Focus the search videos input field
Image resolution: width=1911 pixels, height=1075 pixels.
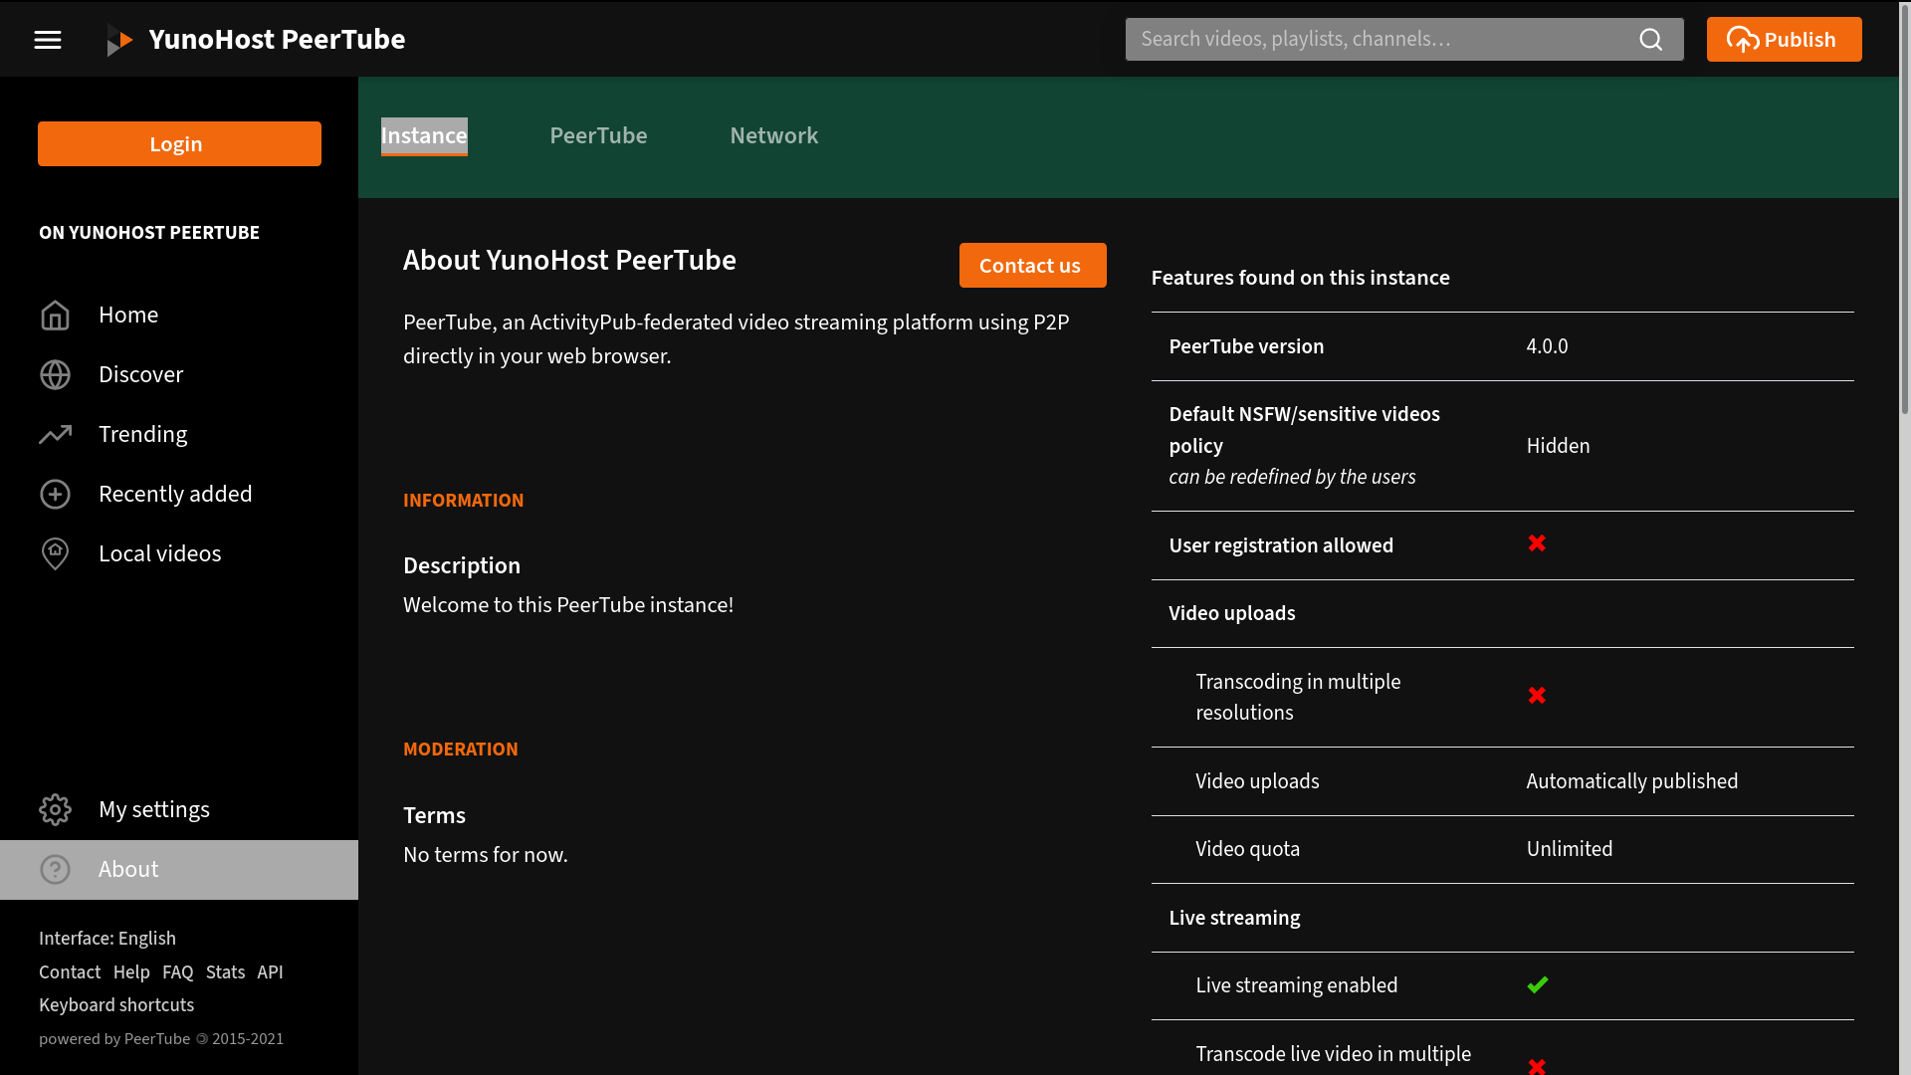(x=1379, y=40)
